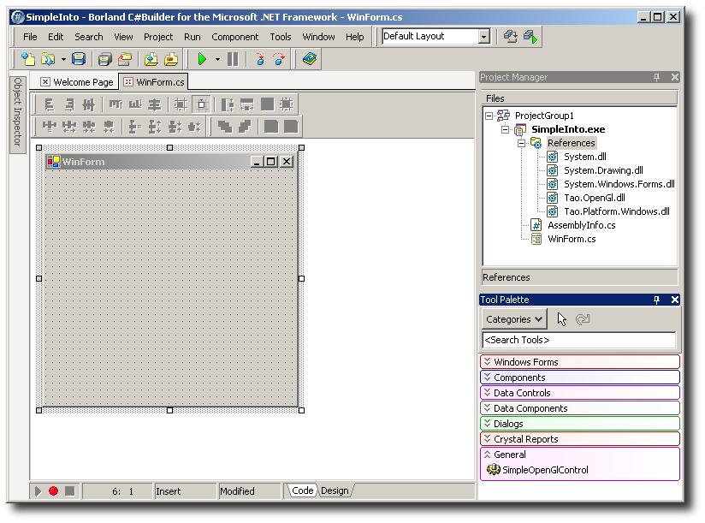The image size is (705, 523).
Task: Click the Set Debug Desktop icon
Action: (530, 37)
